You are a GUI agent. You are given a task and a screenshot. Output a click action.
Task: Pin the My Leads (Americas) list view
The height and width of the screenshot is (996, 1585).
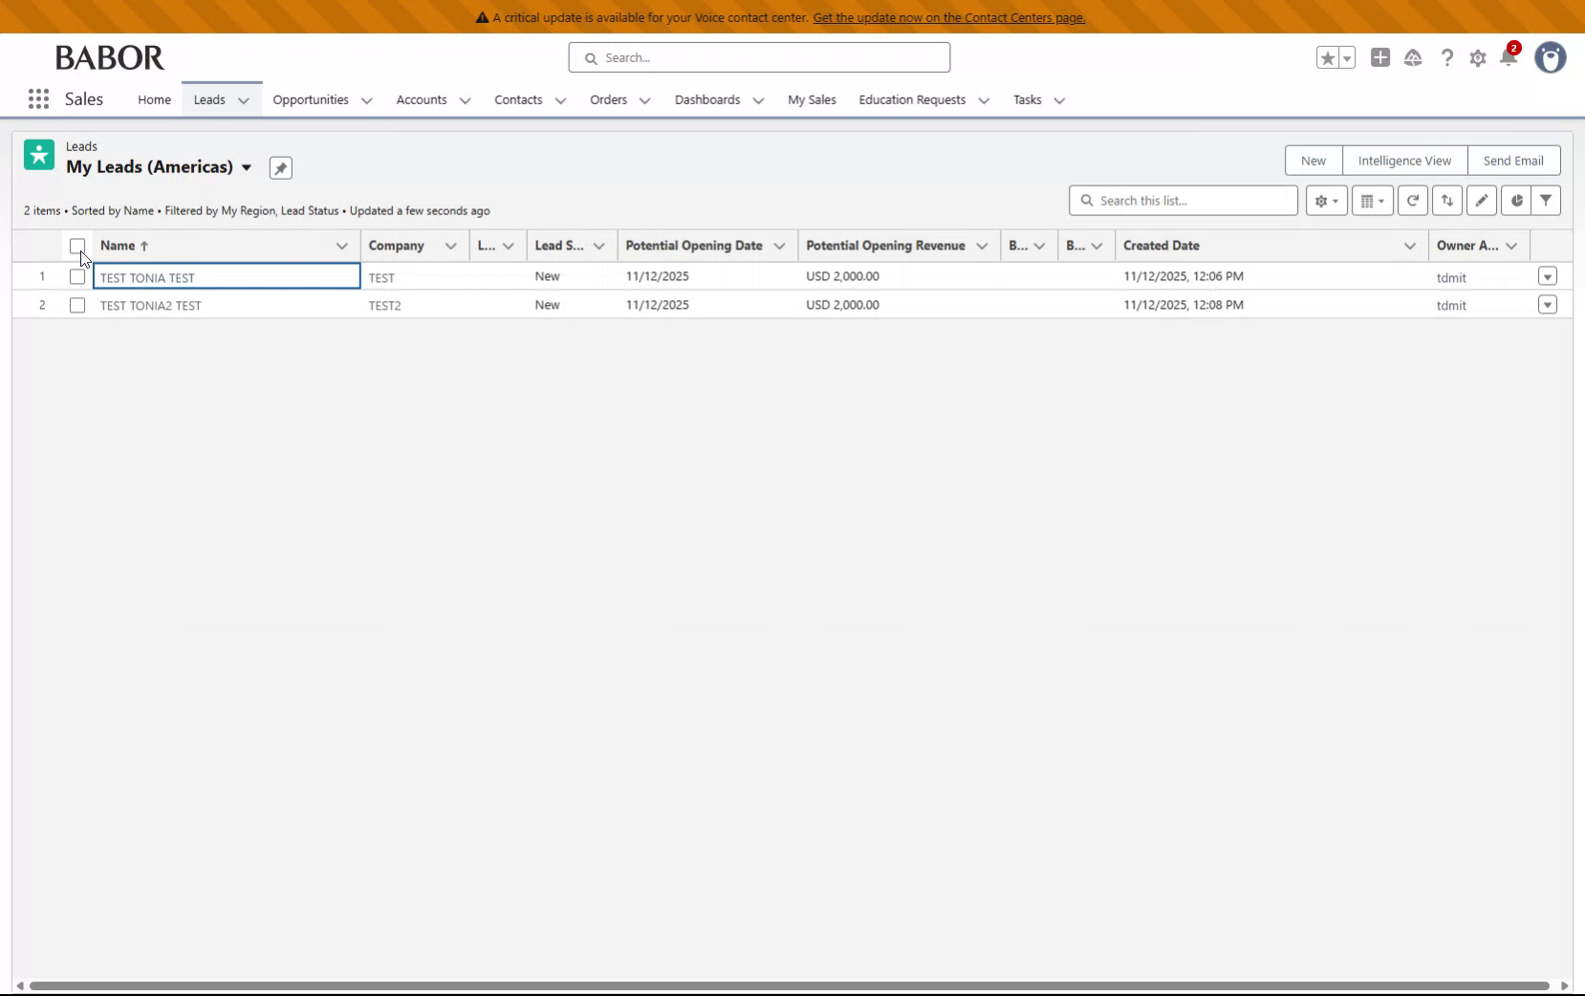click(x=280, y=167)
